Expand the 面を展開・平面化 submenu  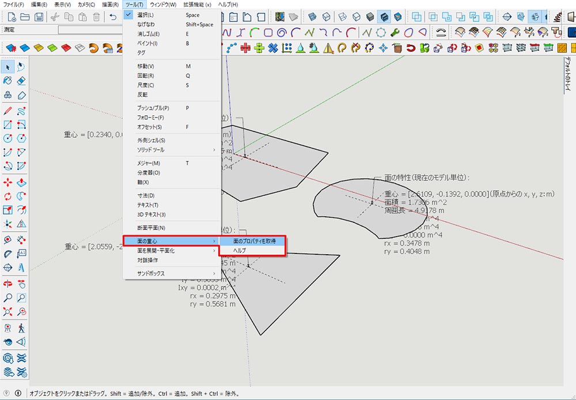[x=172, y=251]
